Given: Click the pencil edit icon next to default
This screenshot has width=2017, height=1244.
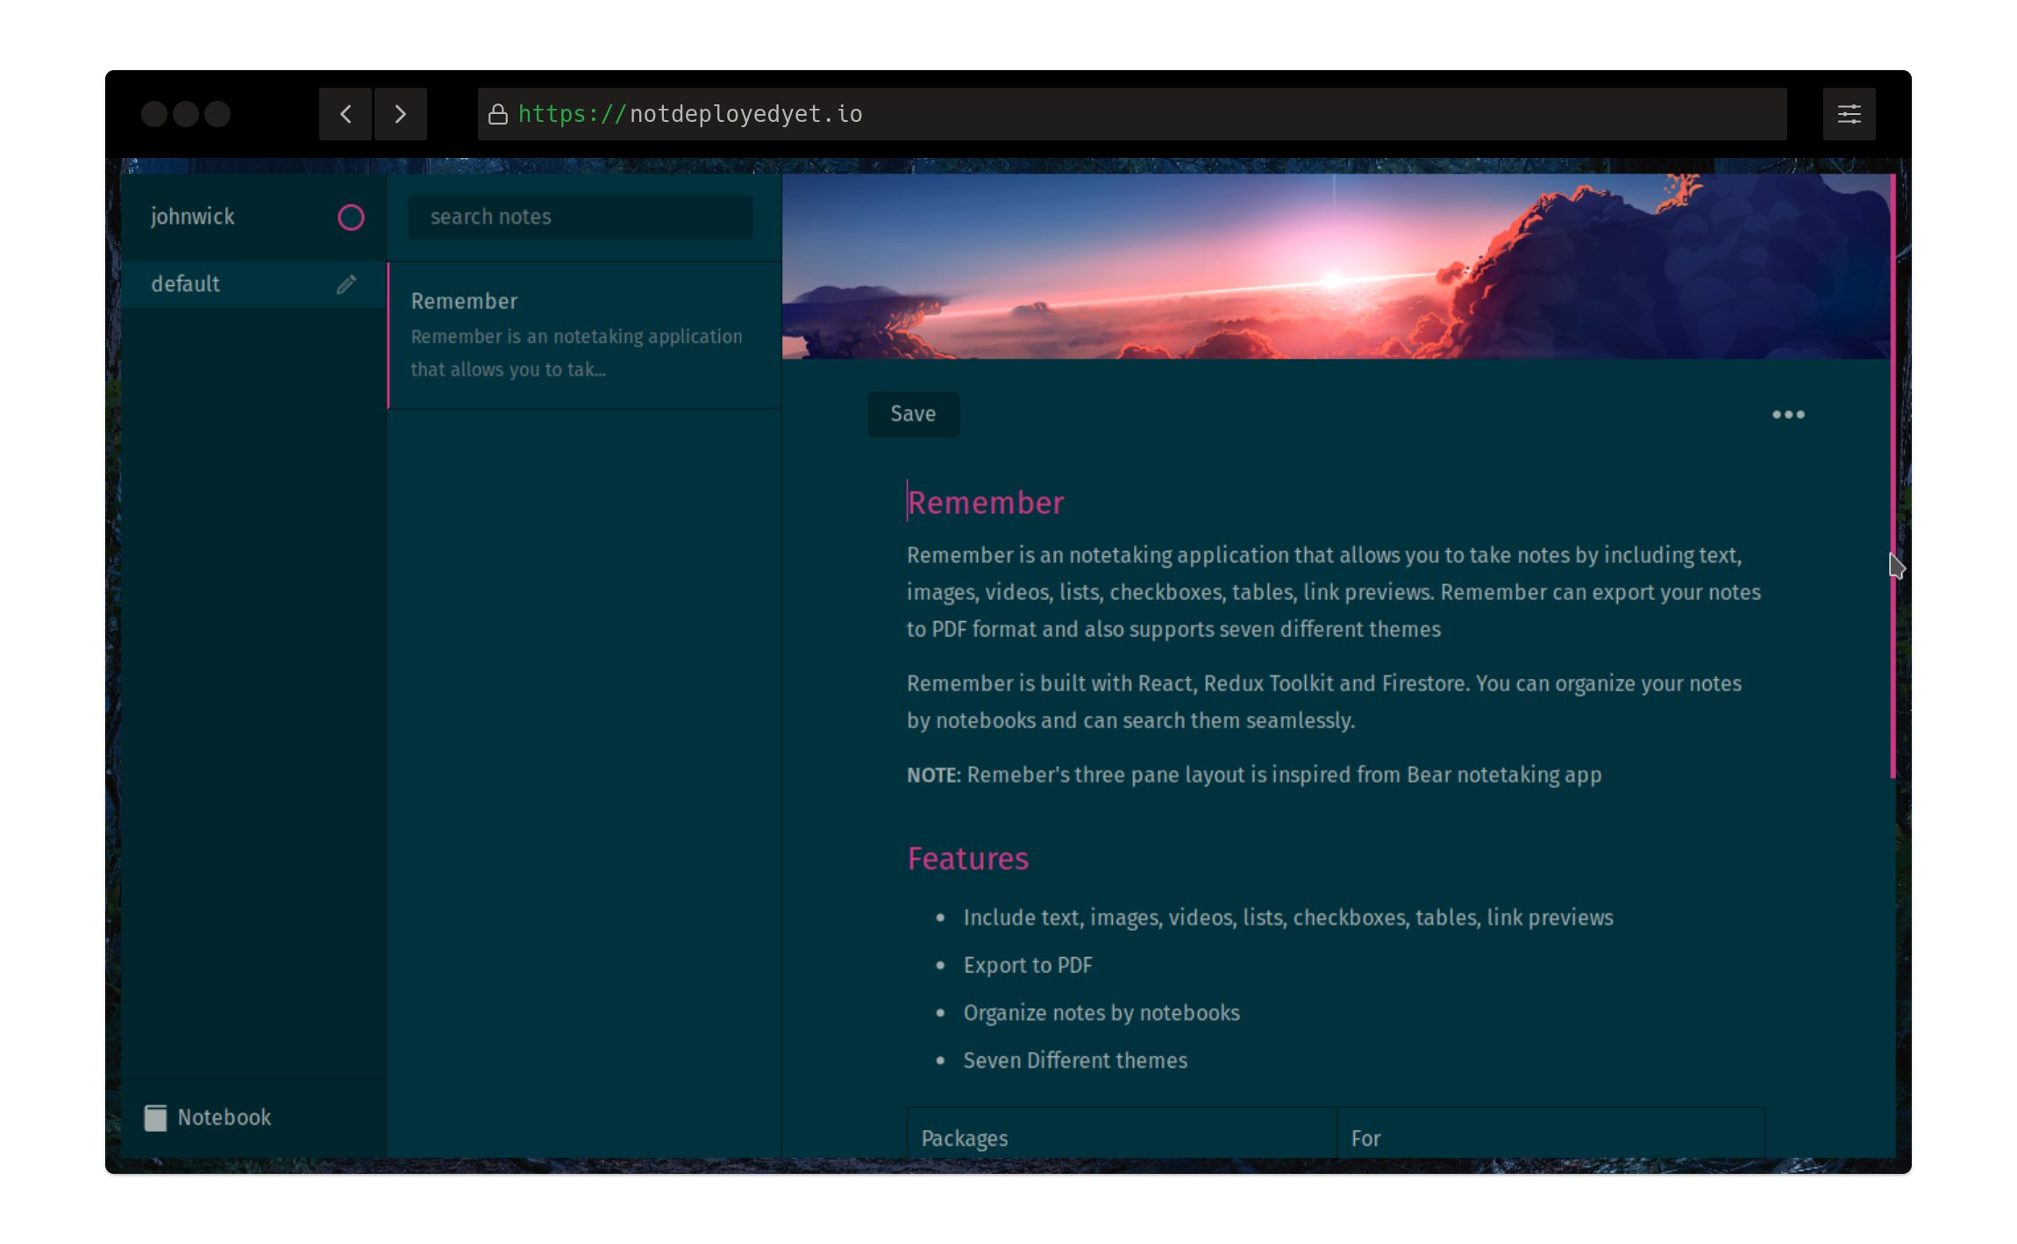Looking at the screenshot, I should [346, 284].
